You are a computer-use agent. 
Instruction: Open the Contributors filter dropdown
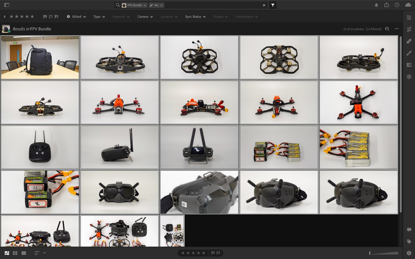tap(247, 17)
